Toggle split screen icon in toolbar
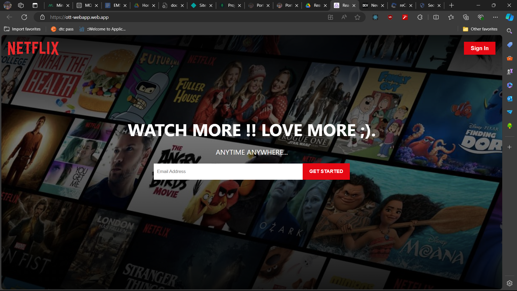This screenshot has width=517, height=291. tap(436, 17)
